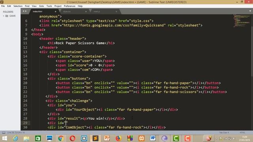The width and height of the screenshot is (253, 142).
Task: Click the volume speaker tray icon
Action: click(x=234, y=138)
